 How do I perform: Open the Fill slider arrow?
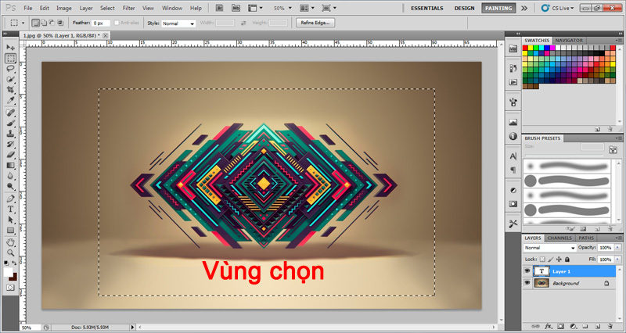(619, 260)
